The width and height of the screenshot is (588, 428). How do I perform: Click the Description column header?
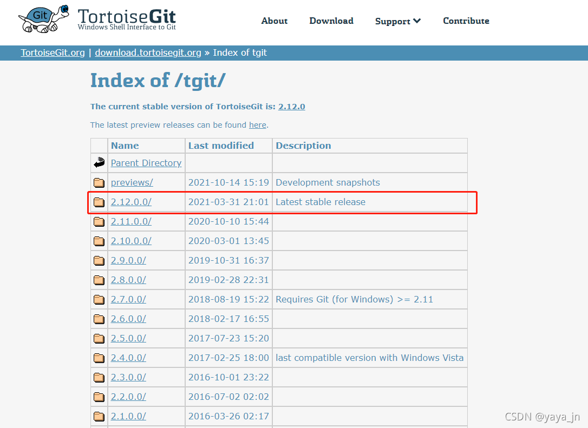click(x=303, y=146)
